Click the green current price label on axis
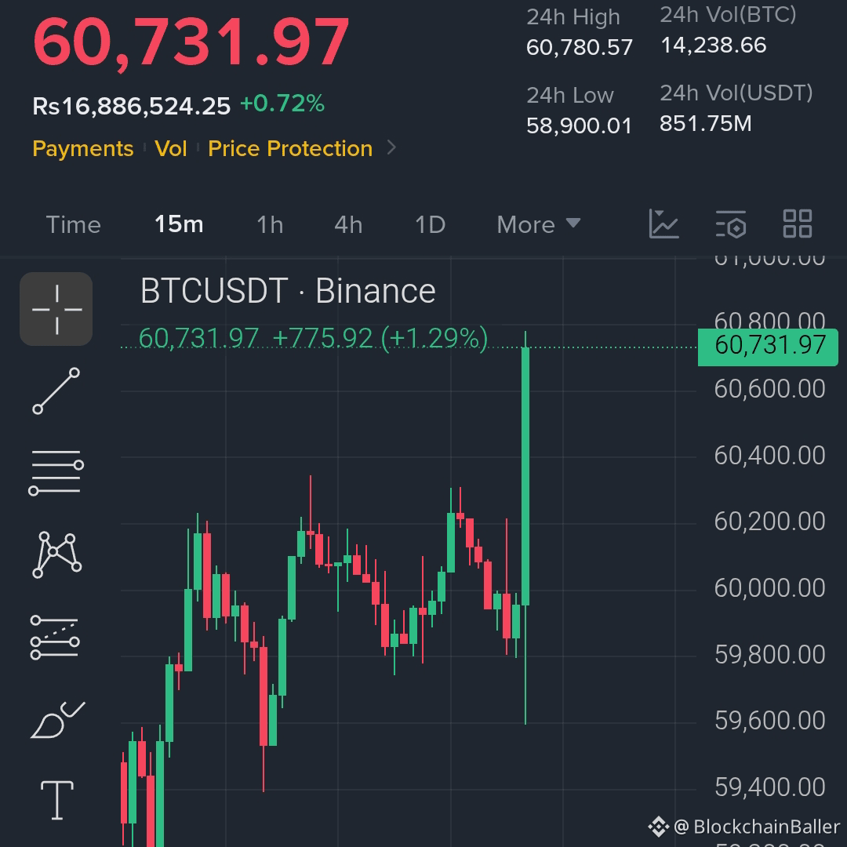This screenshot has width=847, height=847. [768, 347]
